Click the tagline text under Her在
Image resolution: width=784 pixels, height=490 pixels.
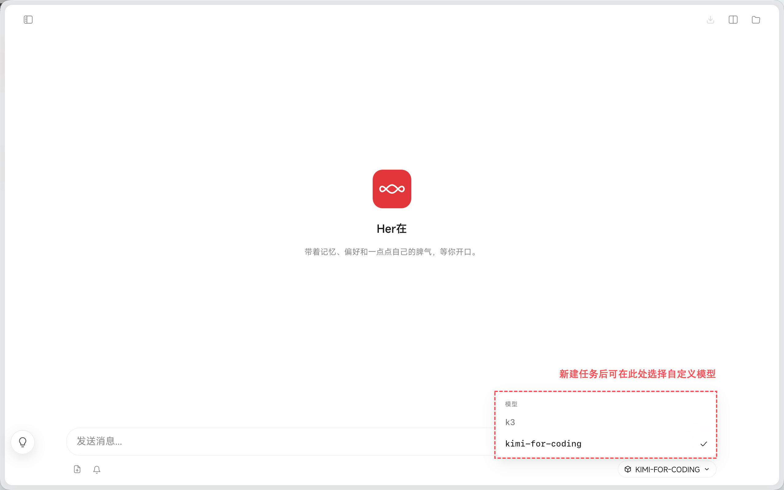click(392, 252)
